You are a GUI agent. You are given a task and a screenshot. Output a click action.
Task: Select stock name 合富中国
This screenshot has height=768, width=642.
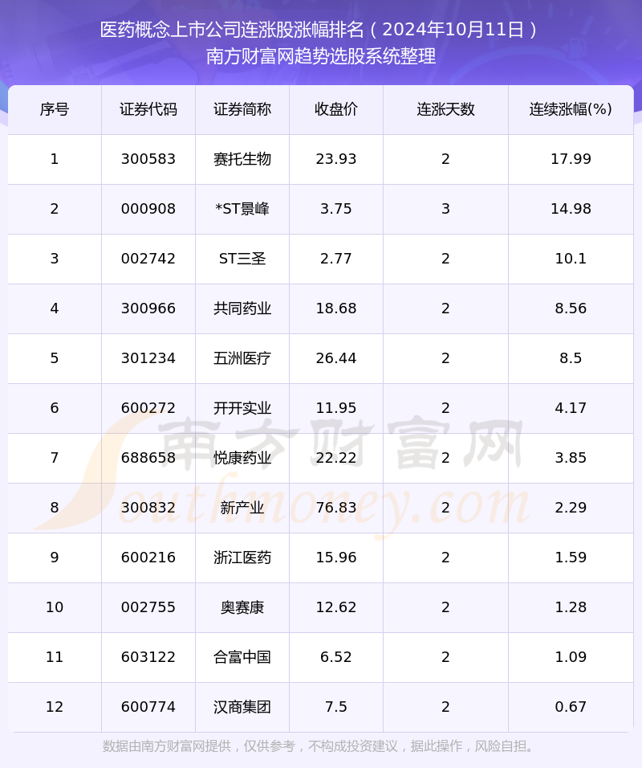pyautogui.click(x=242, y=657)
